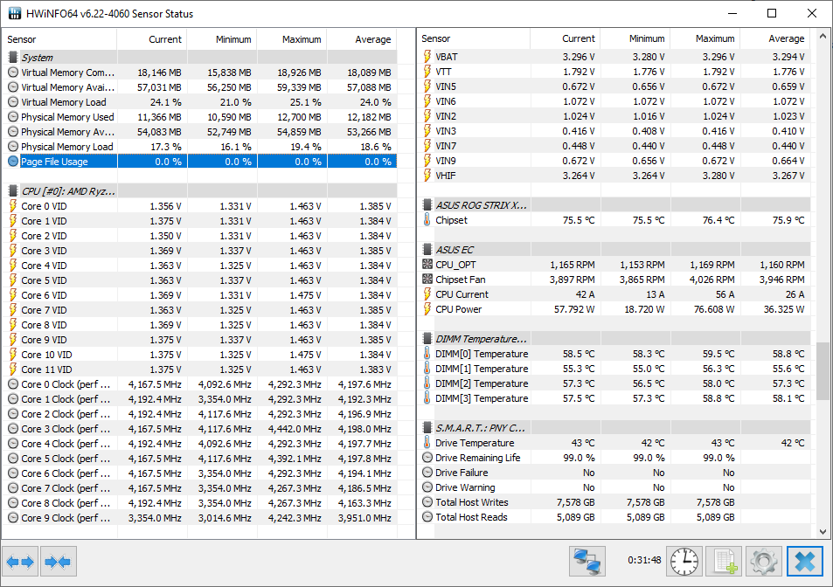Click the lightning icon beside CPU Power
Screen dimensions: 833x587
[x=427, y=309]
